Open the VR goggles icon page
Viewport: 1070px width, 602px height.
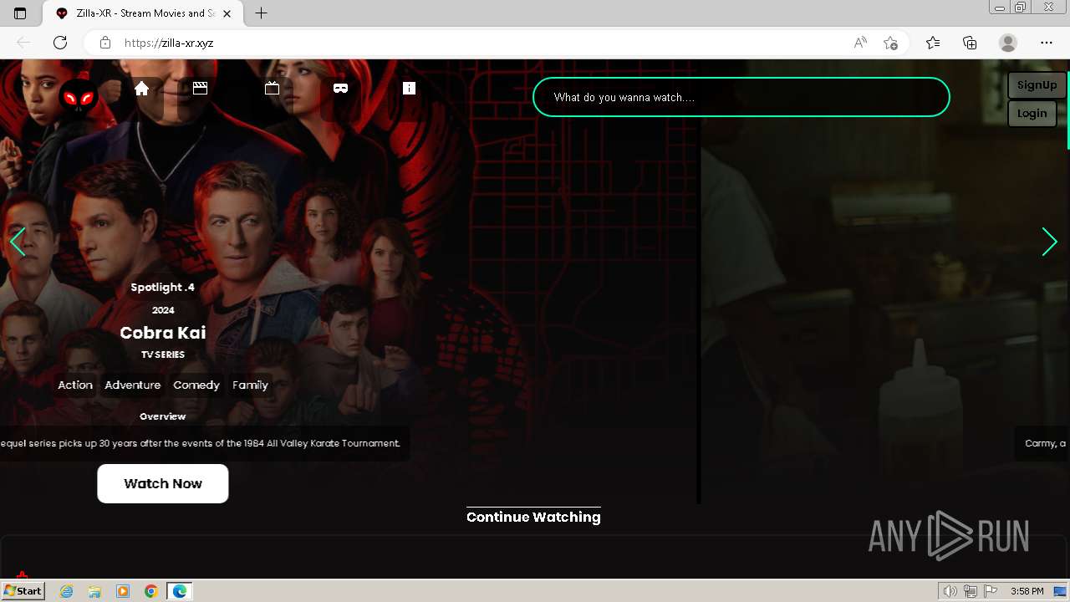(340, 88)
